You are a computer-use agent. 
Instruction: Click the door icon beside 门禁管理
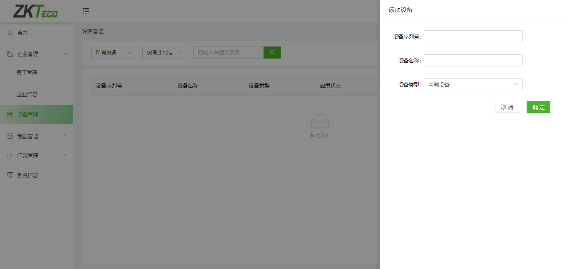point(10,156)
